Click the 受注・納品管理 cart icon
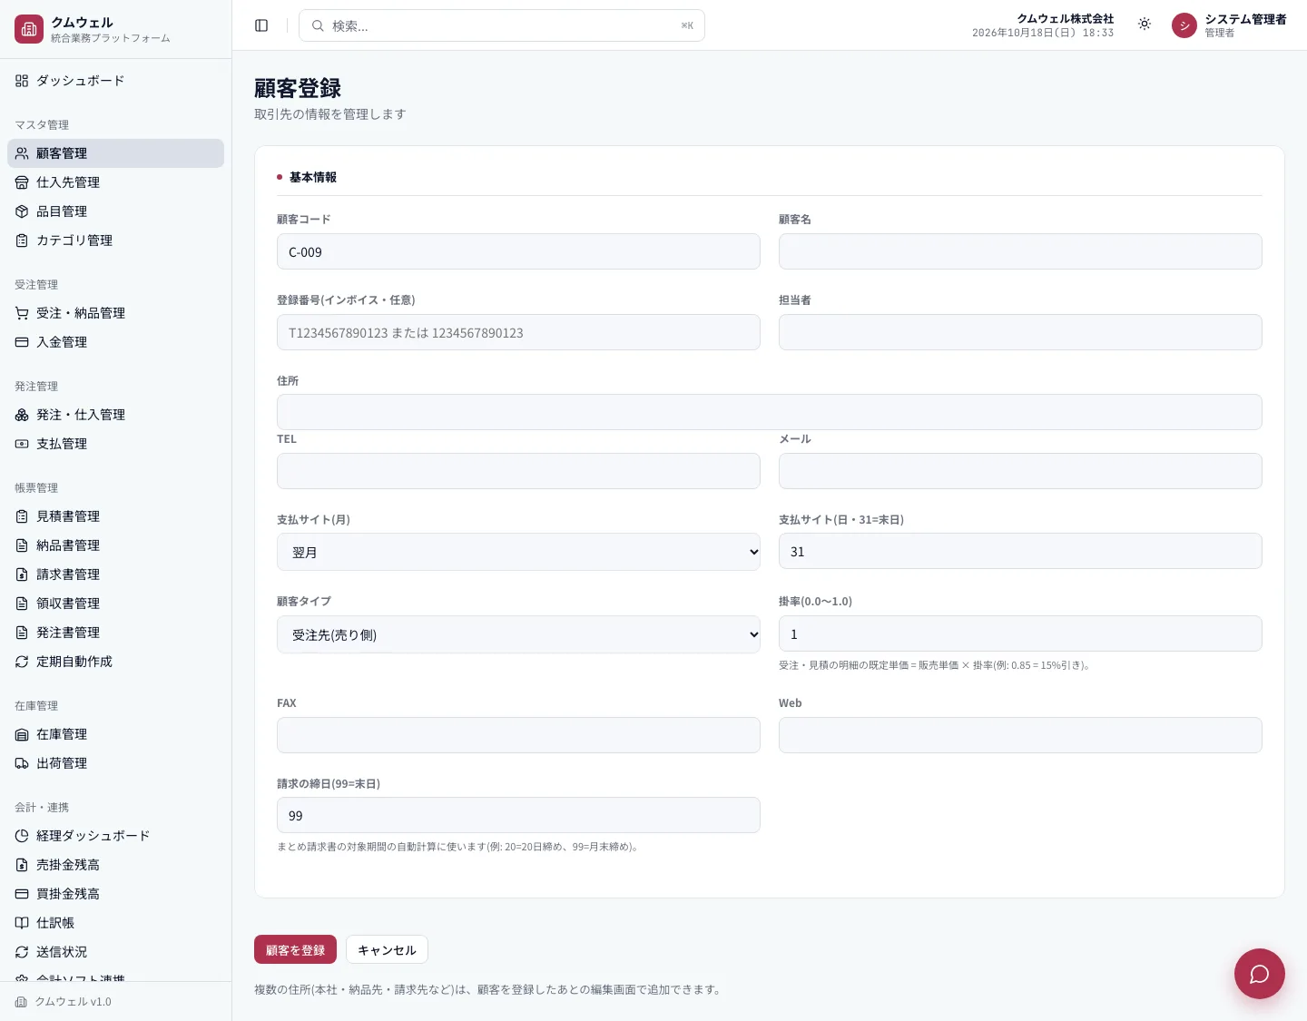1307x1021 pixels. [x=22, y=313]
